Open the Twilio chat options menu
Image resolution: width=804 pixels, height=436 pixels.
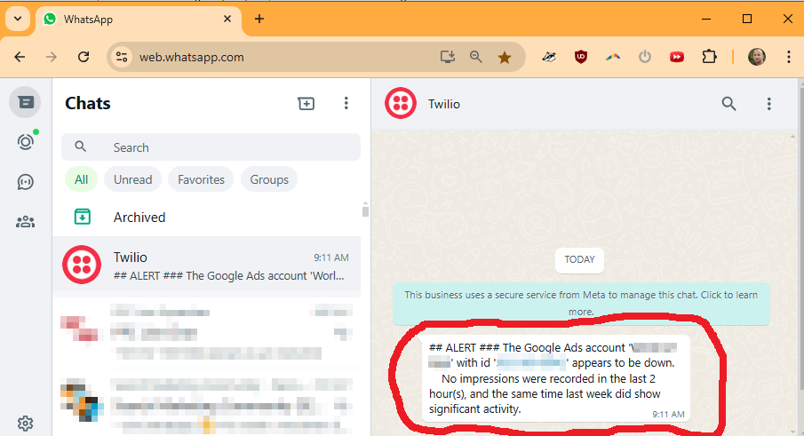(768, 104)
